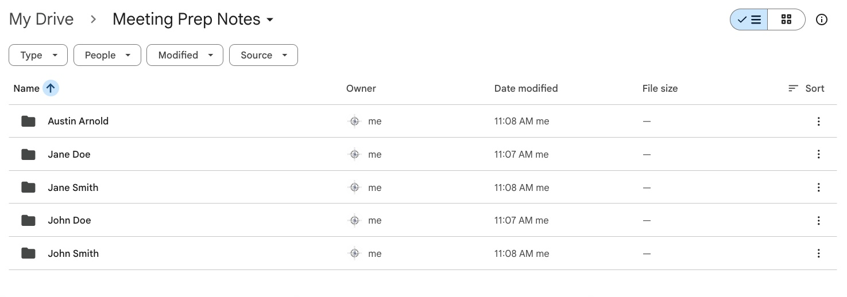Click the John Doe folder icon
This screenshot has width=847, height=297.
pyautogui.click(x=28, y=220)
